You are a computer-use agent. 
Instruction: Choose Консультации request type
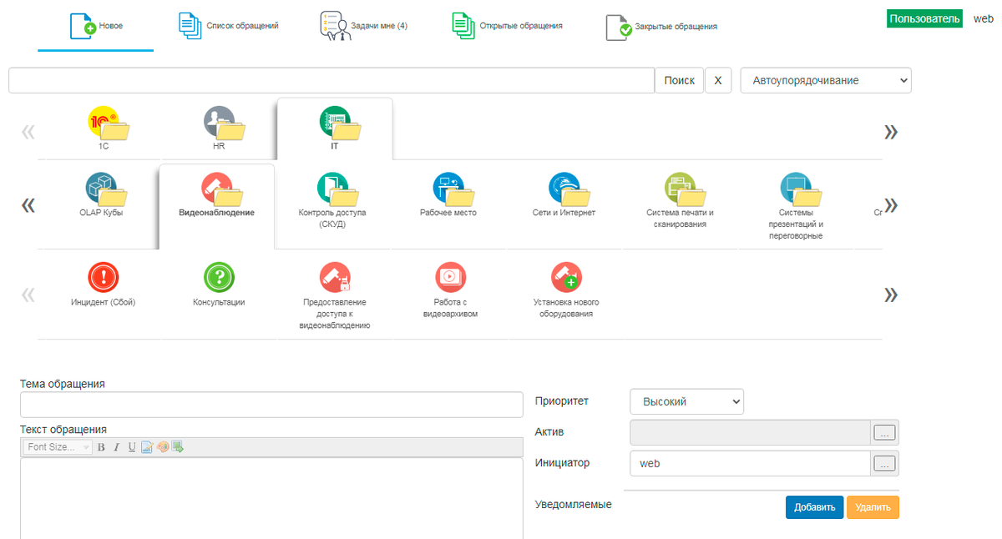pos(219,285)
